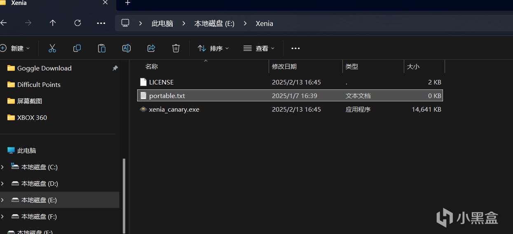Open the 查看 (View) dropdown
Viewport: 513px width, 234px height.
[x=259, y=48]
